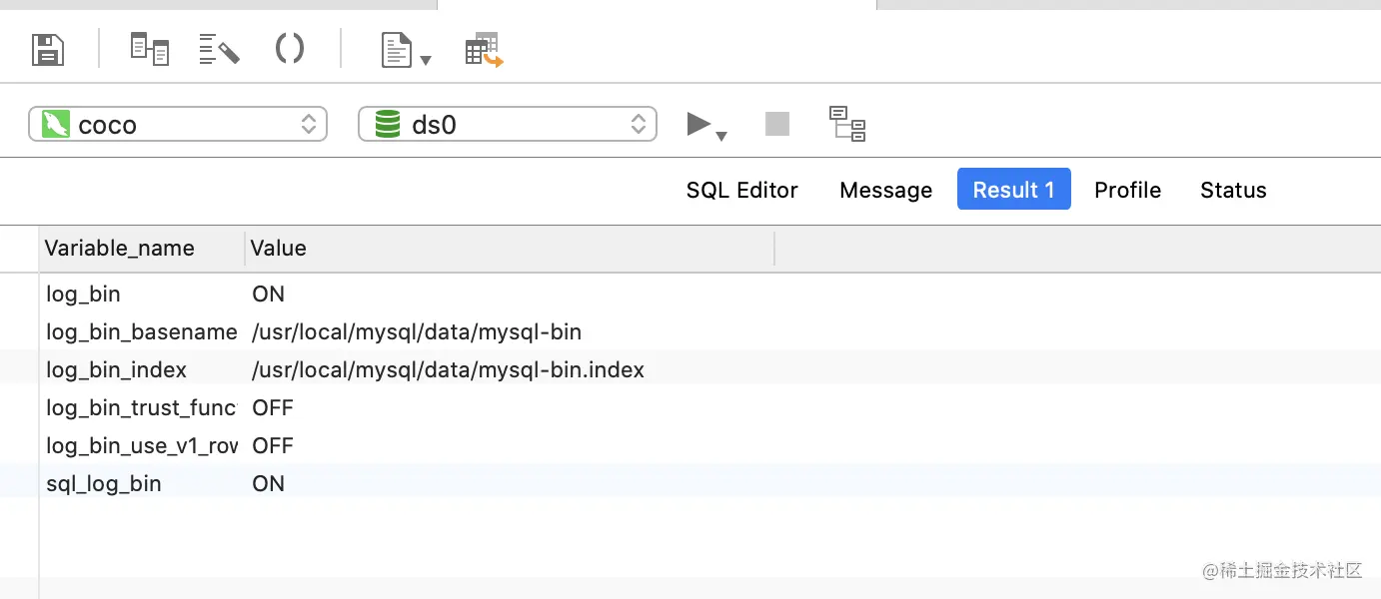Select the Result 1 tab
The width and height of the screenshot is (1381, 599).
[x=1013, y=190]
